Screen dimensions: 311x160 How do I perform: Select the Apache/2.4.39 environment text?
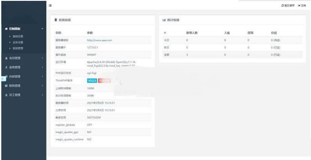111,64
